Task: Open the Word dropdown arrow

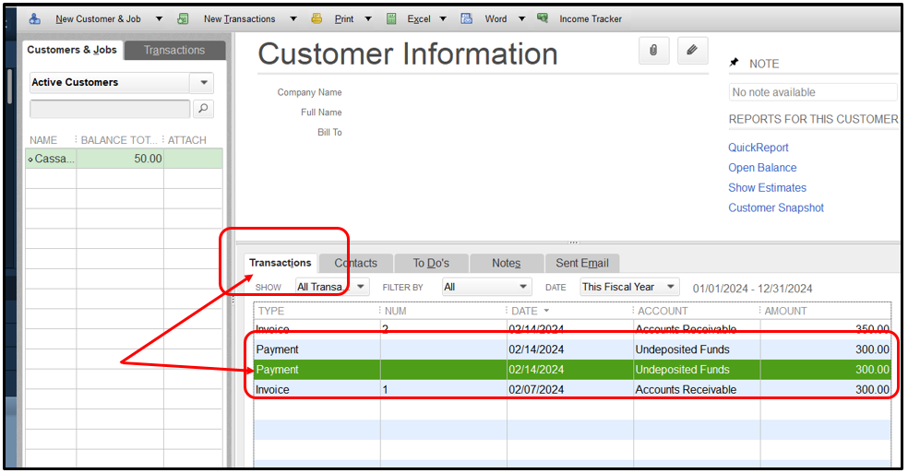Action: [521, 19]
